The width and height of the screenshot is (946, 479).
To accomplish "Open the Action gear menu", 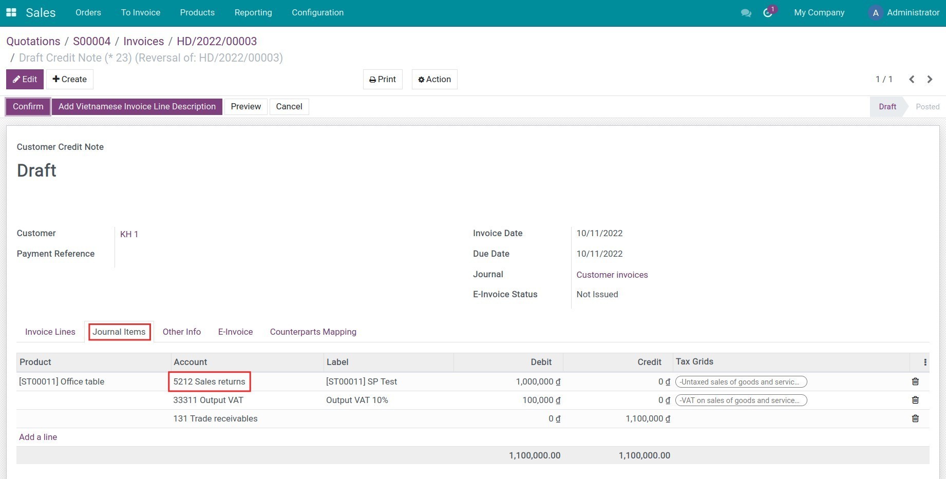I will pyautogui.click(x=434, y=79).
